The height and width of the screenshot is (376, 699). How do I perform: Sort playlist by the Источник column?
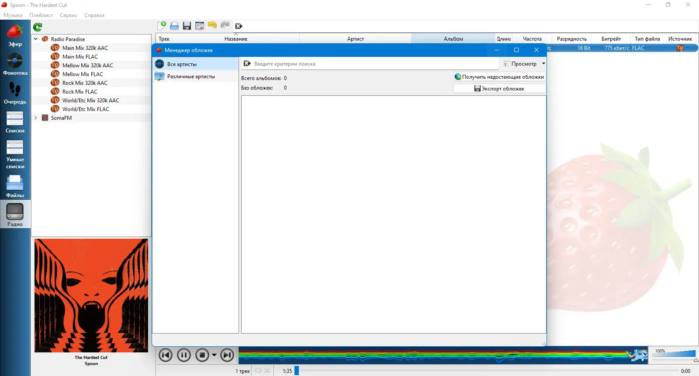point(680,39)
